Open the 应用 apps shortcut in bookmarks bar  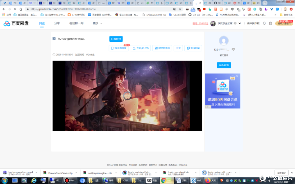7,15
